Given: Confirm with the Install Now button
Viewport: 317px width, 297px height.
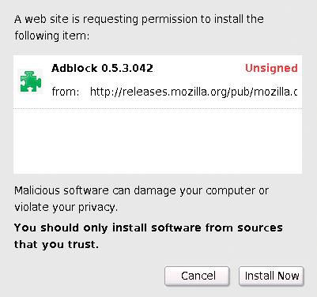Looking at the screenshot, I should [x=271, y=276].
